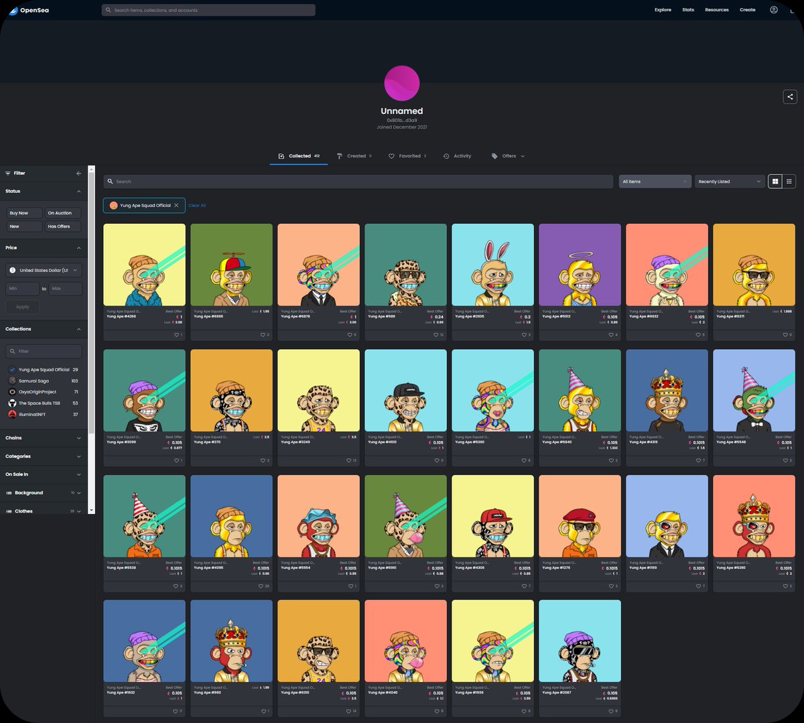Image resolution: width=804 pixels, height=723 pixels.
Task: Collapse the Collections filter section
Action: click(44, 329)
